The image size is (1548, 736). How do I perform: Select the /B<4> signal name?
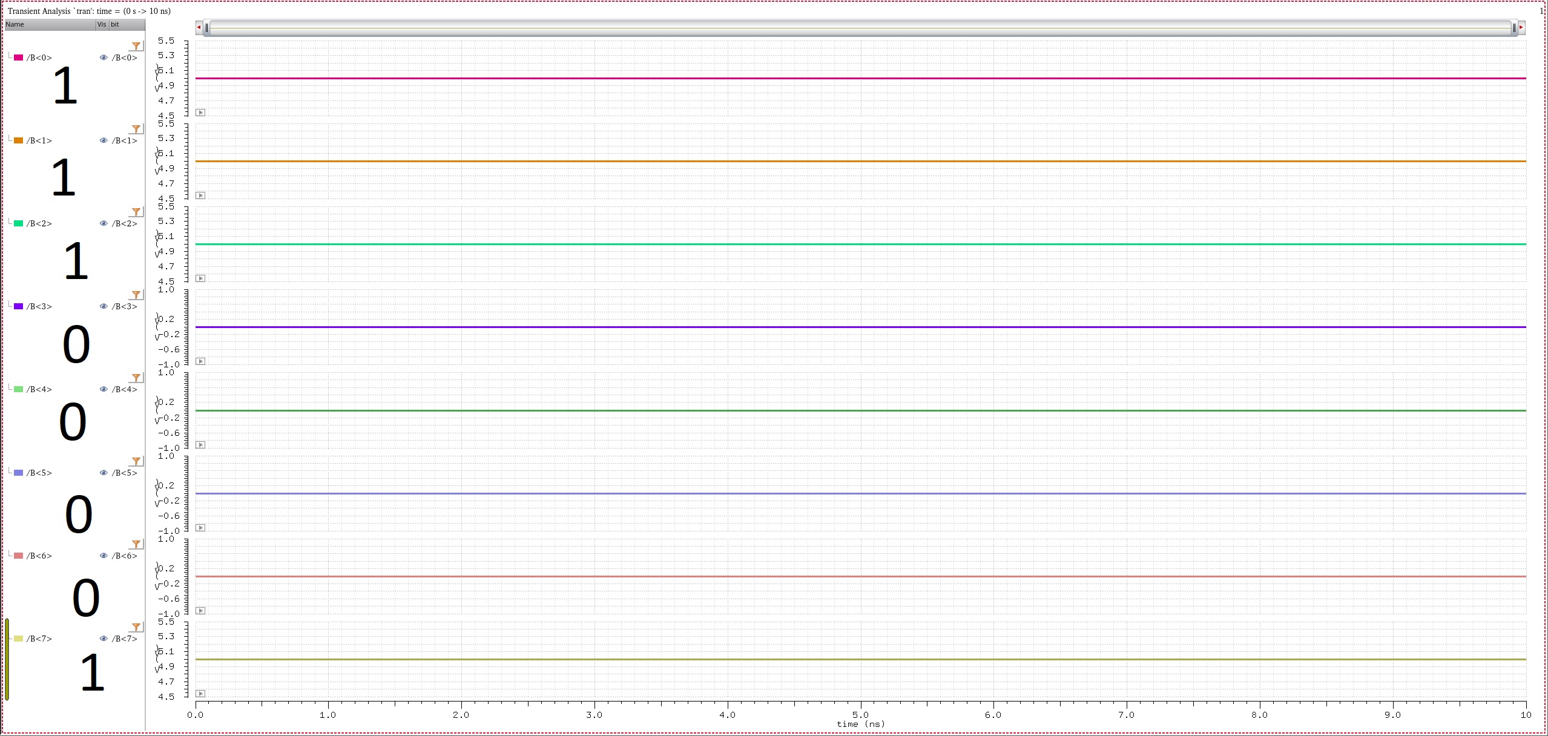click(39, 389)
